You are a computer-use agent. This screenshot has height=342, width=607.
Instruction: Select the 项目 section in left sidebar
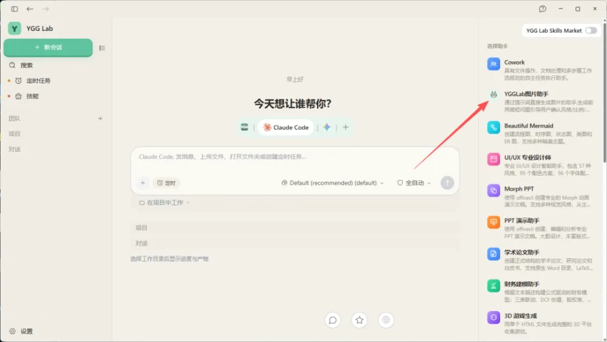15,134
